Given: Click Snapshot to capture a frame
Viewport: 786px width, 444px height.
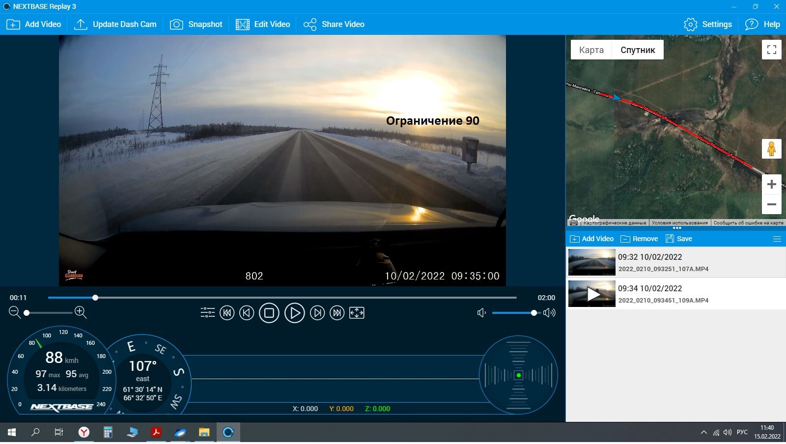Looking at the screenshot, I should coord(196,24).
